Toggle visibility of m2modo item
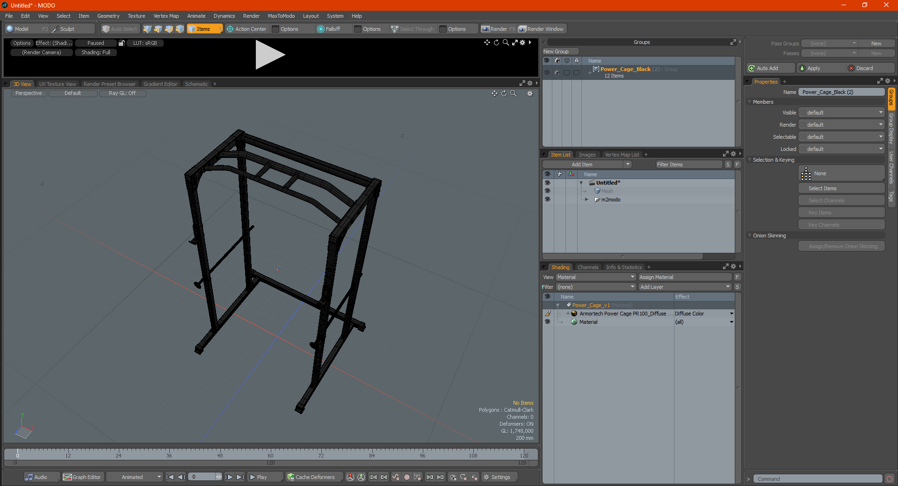Screen dimensions: 898x486 tap(547, 200)
